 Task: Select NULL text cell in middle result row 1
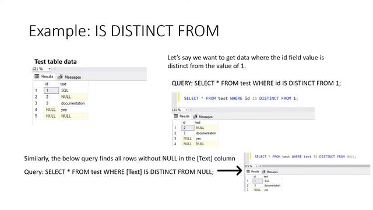(206, 128)
